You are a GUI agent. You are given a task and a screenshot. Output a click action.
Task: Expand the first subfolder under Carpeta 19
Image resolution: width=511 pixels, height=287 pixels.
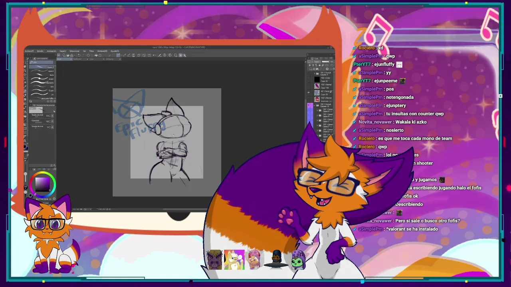point(317,110)
